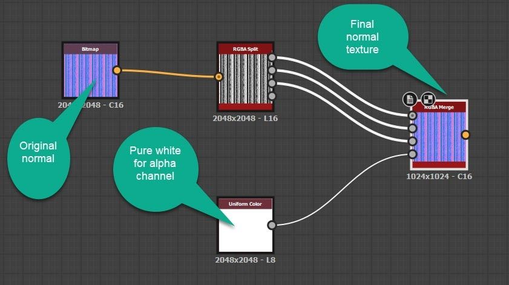Click the Uniform Color node title bar
Image resolution: width=509 pixels, height=285 pixels.
click(x=245, y=203)
